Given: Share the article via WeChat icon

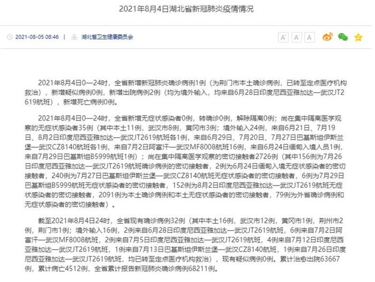Looking at the screenshot, I should tap(343, 37).
